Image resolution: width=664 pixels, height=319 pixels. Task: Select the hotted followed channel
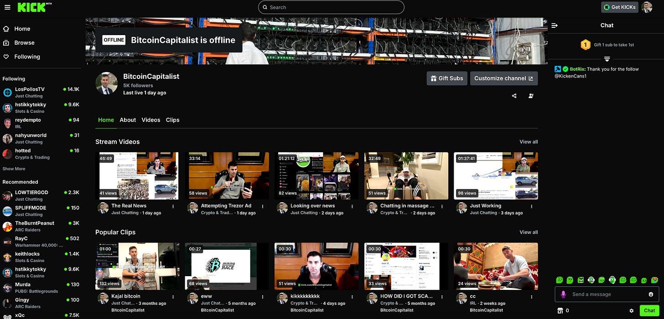click(x=41, y=154)
